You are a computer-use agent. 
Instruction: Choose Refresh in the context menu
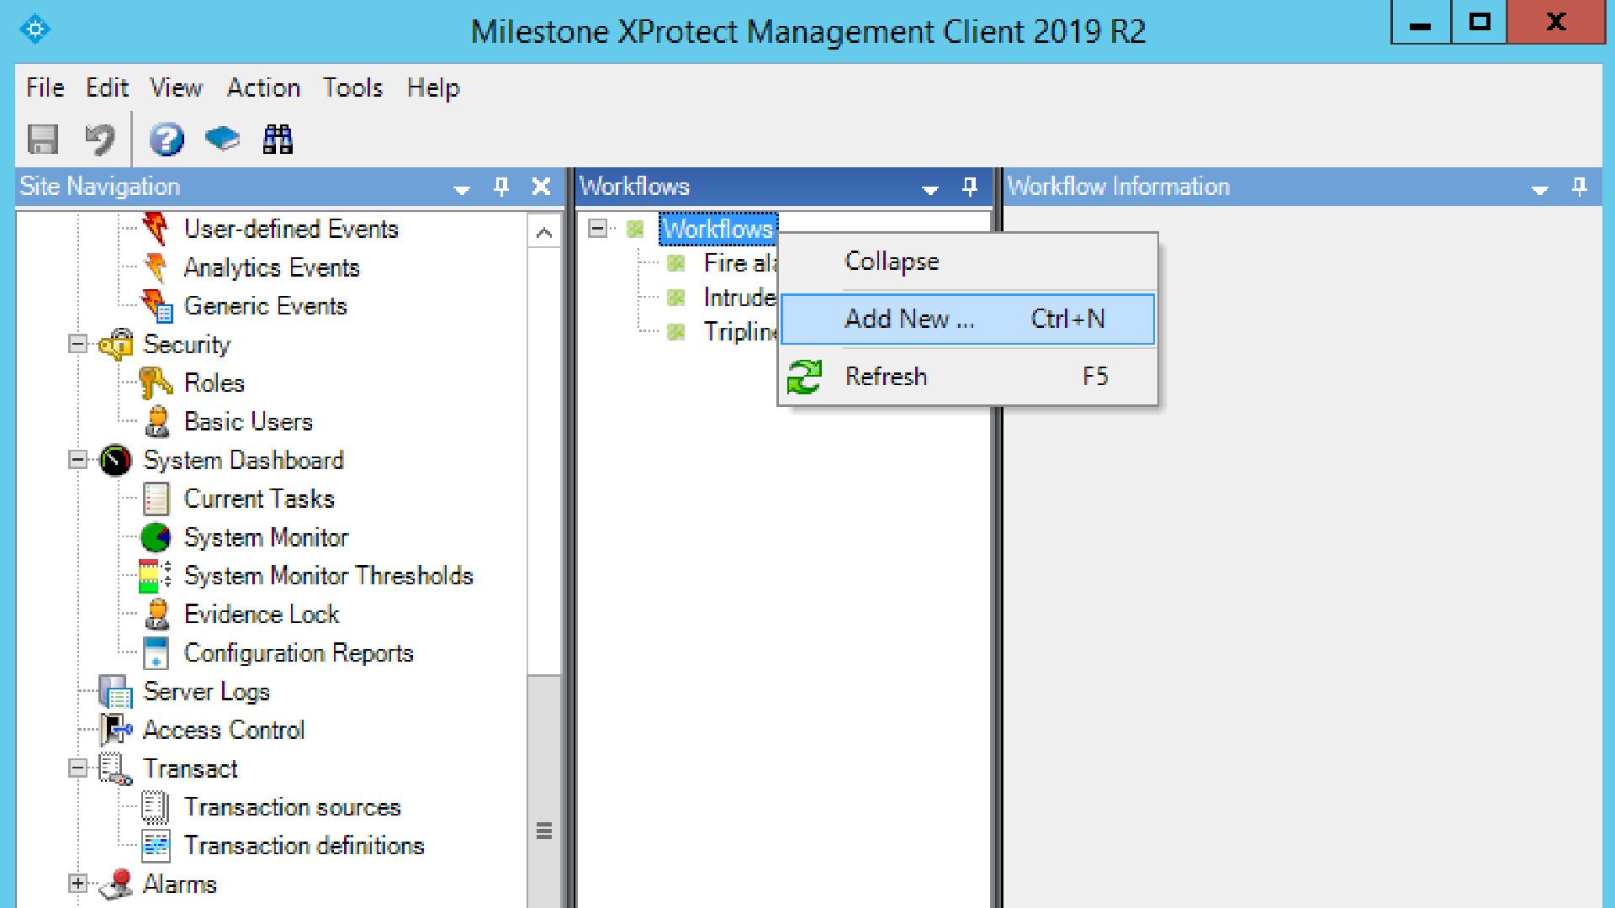(967, 377)
